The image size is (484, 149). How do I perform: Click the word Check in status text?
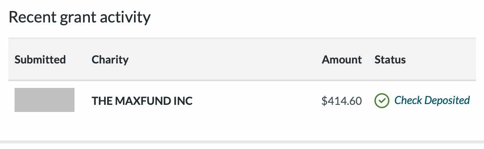click(x=406, y=101)
